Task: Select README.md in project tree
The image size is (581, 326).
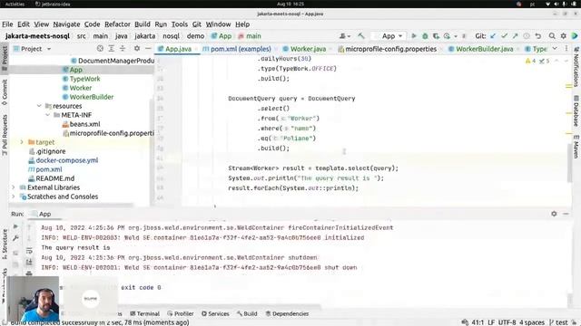Action: click(x=54, y=178)
